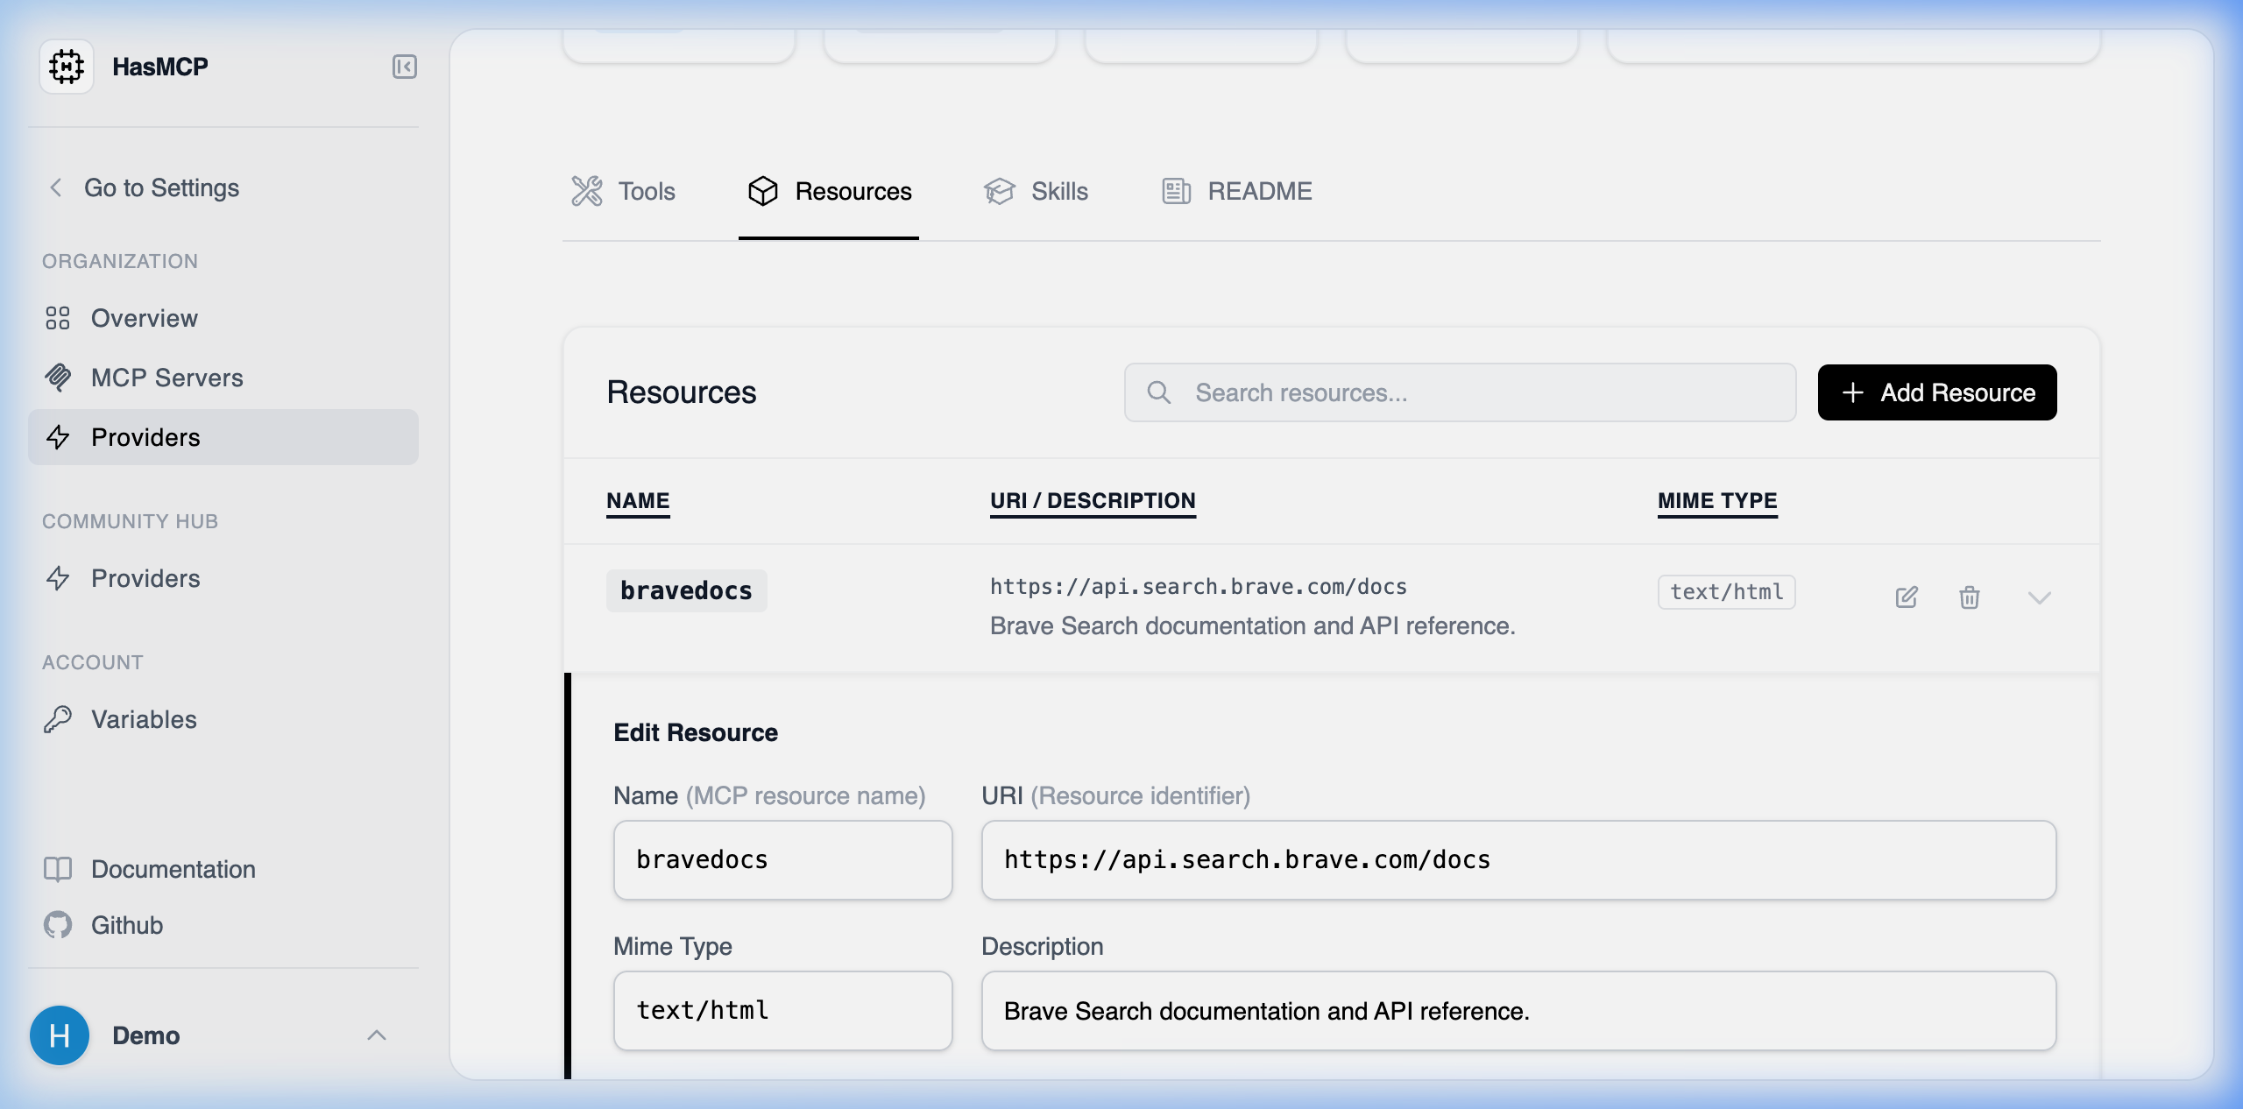Screen dimensions: 2243x1109
Task: Click the HasMCP logo icon
Action: [67, 66]
